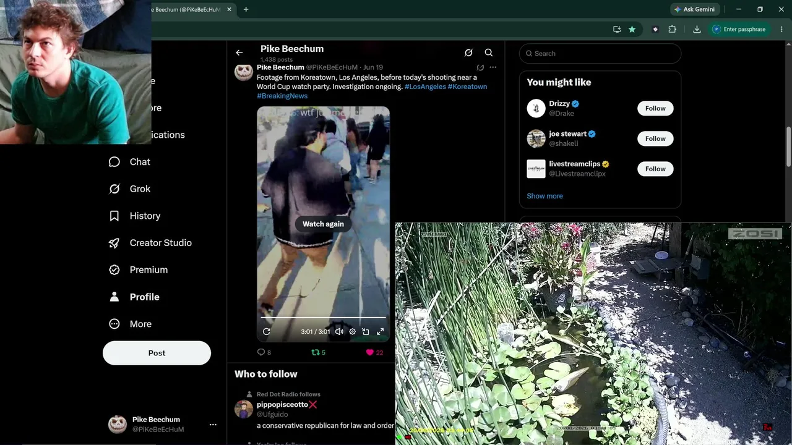
Task: Click the Post button
Action: (x=157, y=353)
